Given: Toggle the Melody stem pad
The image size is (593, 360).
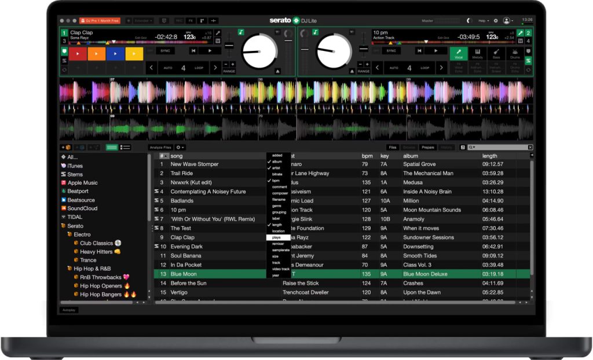Looking at the screenshot, I should tap(478, 54).
